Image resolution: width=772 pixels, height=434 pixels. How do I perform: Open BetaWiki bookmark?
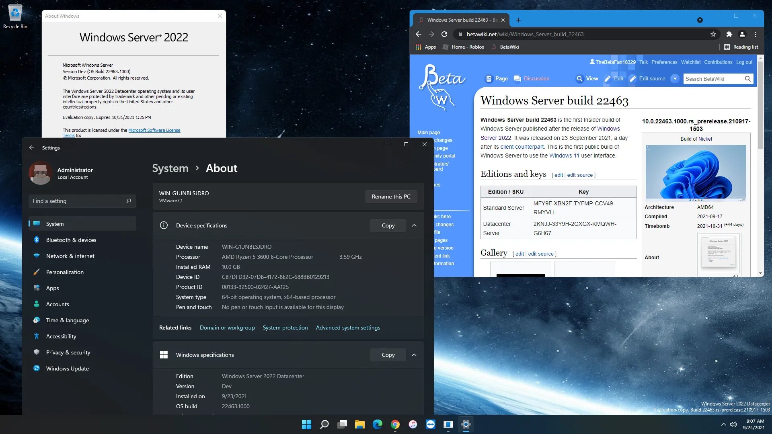(505, 47)
